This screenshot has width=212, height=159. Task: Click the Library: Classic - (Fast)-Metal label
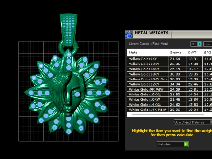click(148, 44)
